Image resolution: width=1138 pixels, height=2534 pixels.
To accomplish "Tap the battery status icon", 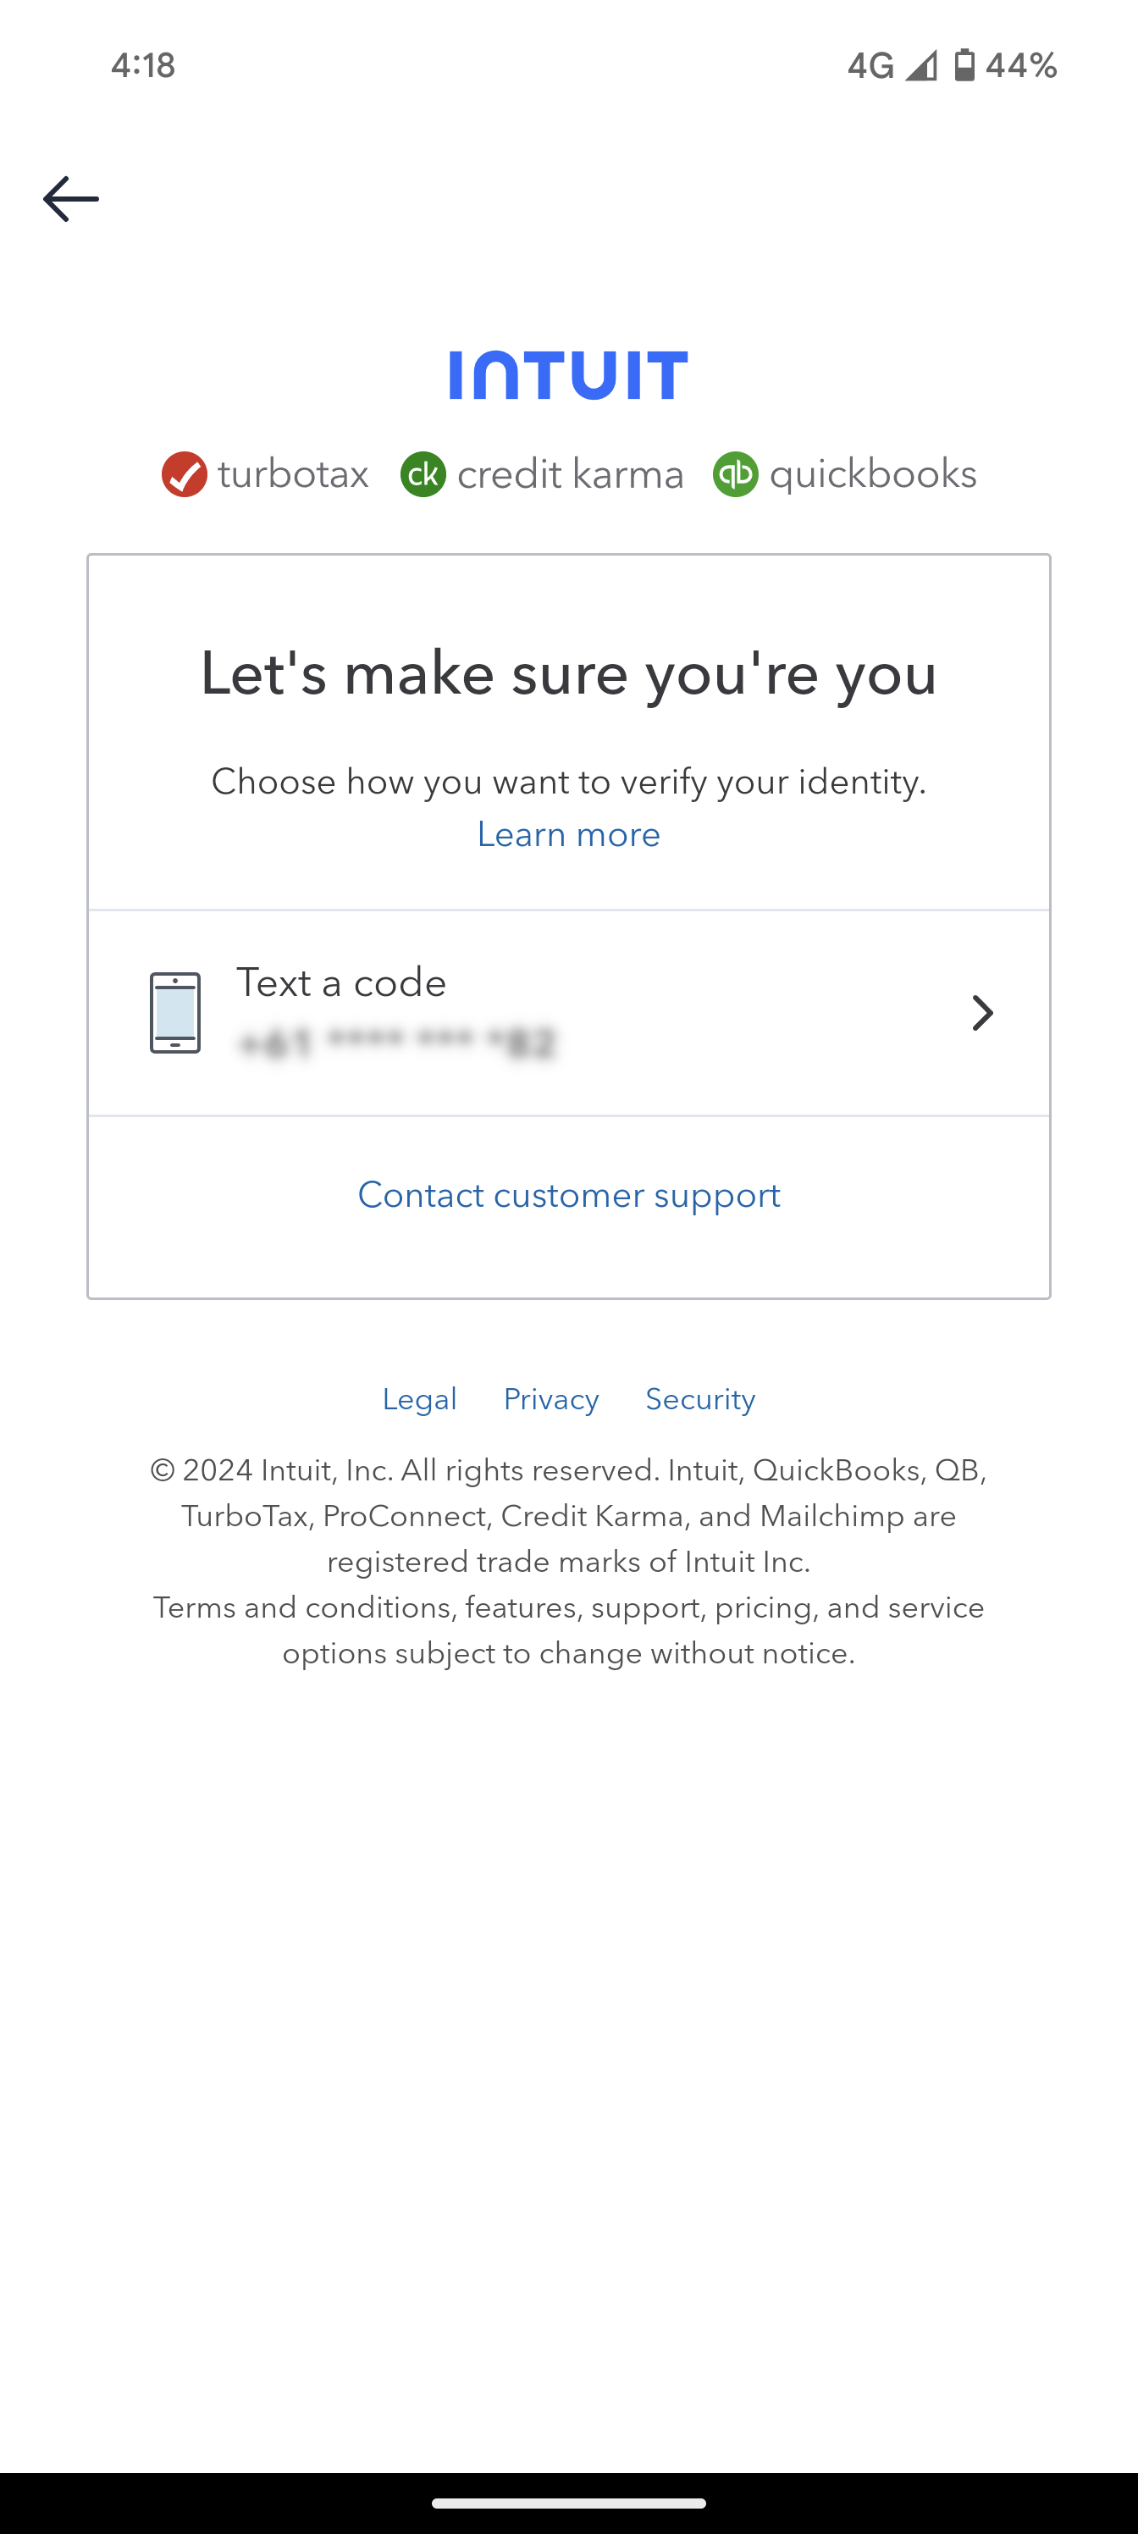I will pos(964,65).
